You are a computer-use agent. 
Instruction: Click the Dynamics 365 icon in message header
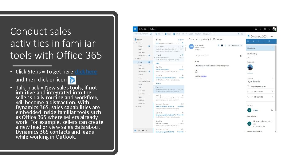218,45
